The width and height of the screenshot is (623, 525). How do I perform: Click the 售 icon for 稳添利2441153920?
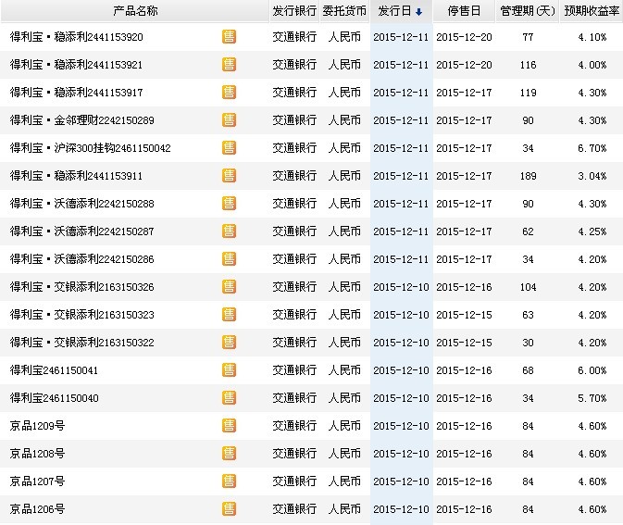[229, 37]
